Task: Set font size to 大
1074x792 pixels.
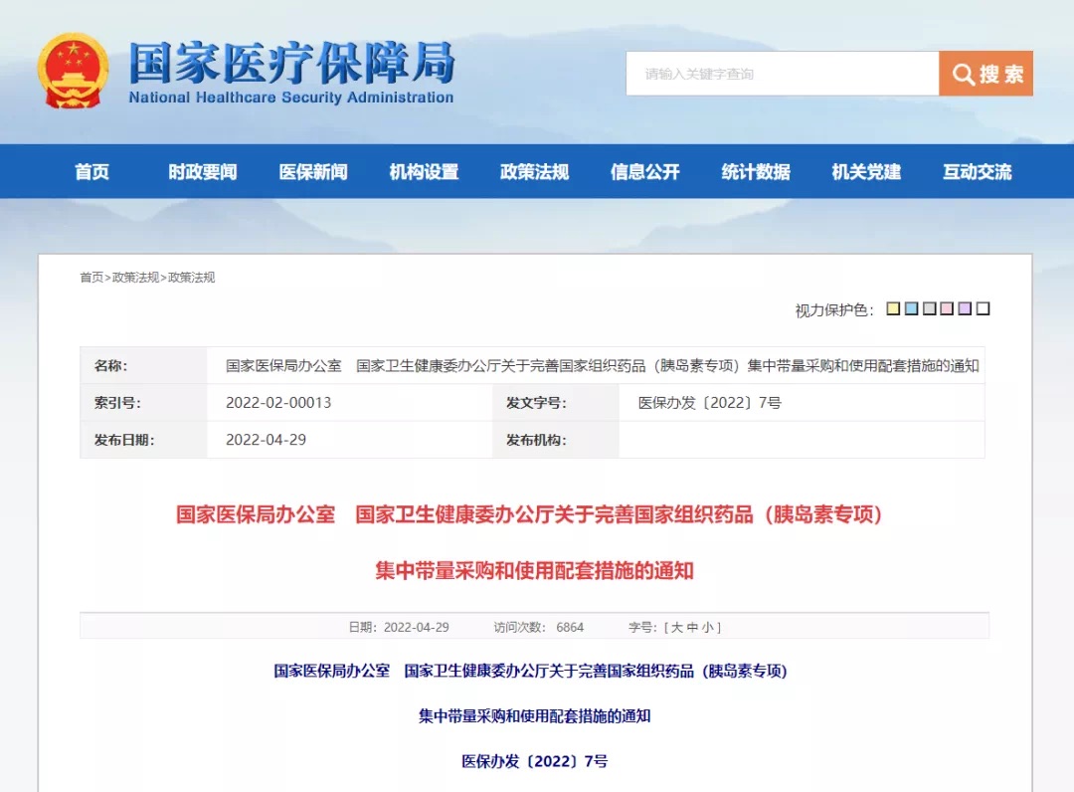Action: tap(677, 627)
